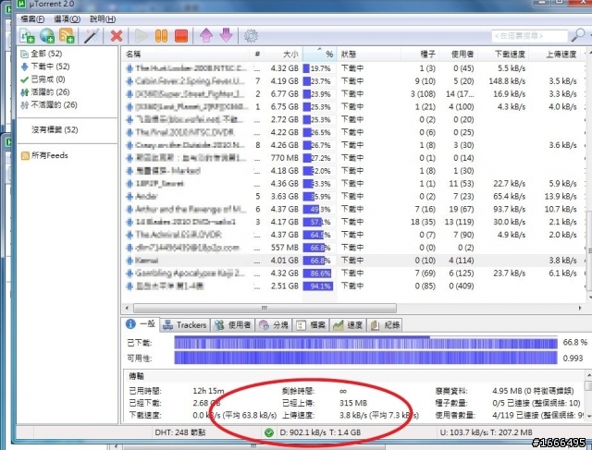Click the green network status icon
Viewport: 592px width, 450px height.
(269, 432)
